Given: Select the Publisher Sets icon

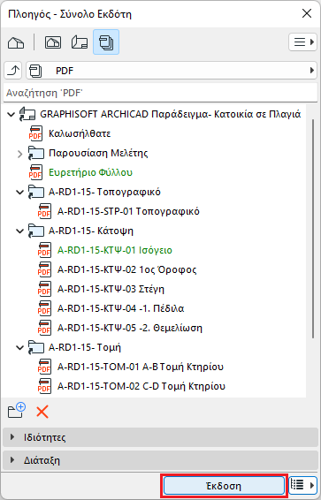Looking at the screenshot, I should (x=106, y=42).
